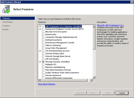This screenshot has width=134, height=98.
Task: Tick Group Policy Management checkbox
Action: [43, 48]
